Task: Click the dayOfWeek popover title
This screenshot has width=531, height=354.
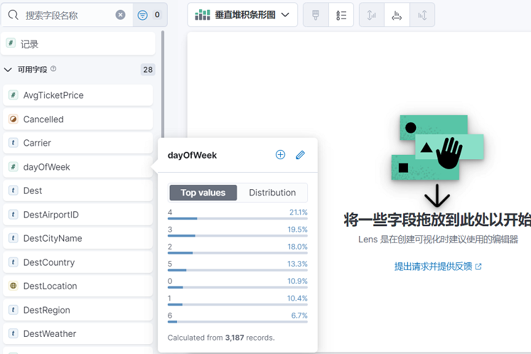Action: click(192, 155)
